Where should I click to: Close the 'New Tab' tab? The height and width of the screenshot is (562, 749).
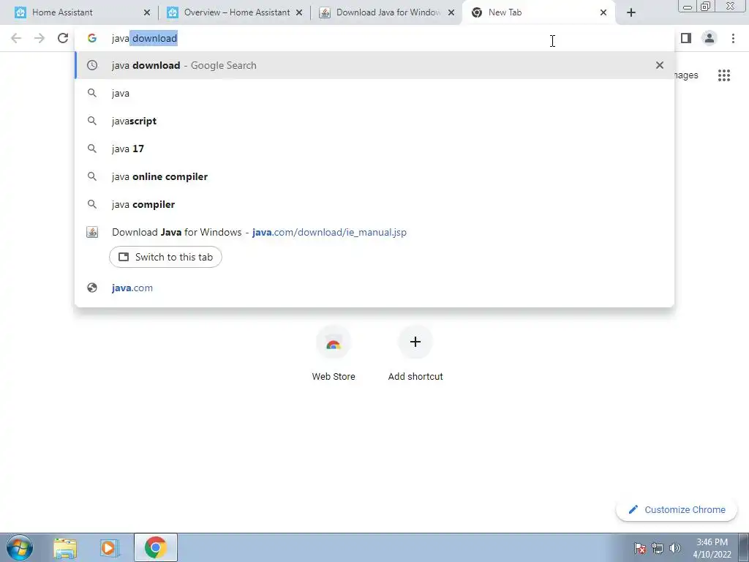pyautogui.click(x=603, y=12)
